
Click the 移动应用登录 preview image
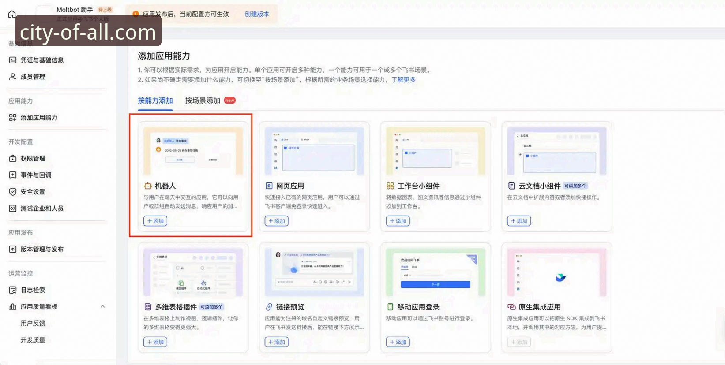436,272
